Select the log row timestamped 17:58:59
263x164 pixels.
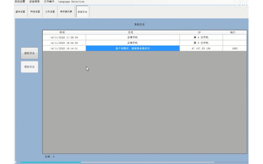[64, 37]
